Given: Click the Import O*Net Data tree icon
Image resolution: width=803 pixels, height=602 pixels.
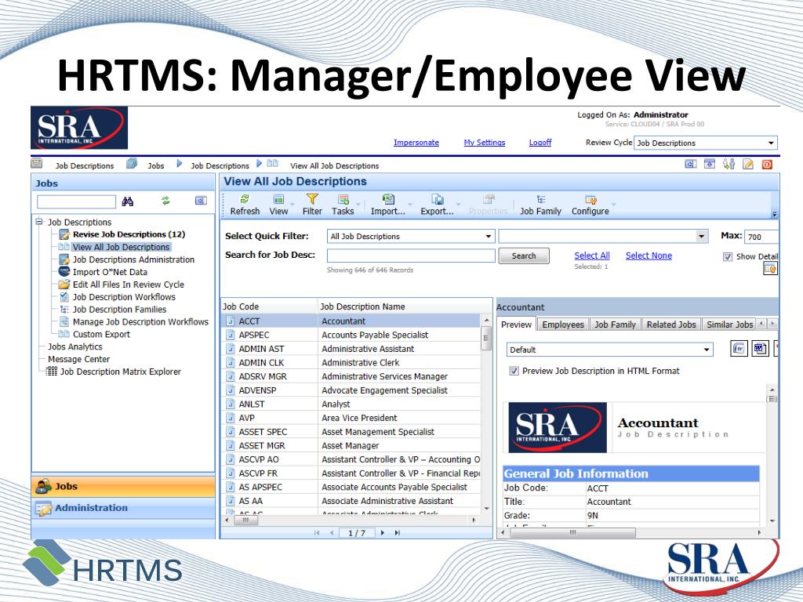Looking at the screenshot, I should 64,272.
